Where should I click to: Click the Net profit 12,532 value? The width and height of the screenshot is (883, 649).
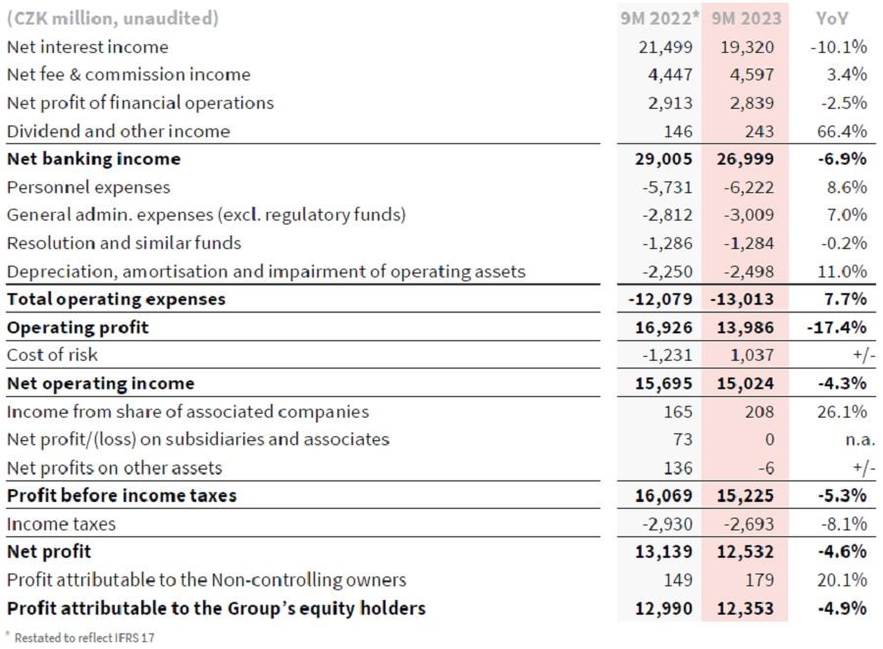pos(745,552)
